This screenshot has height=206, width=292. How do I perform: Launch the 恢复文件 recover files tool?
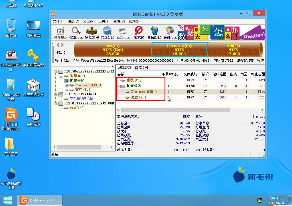[x=92, y=33]
